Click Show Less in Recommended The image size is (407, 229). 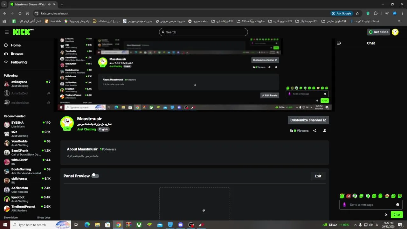coord(44,218)
